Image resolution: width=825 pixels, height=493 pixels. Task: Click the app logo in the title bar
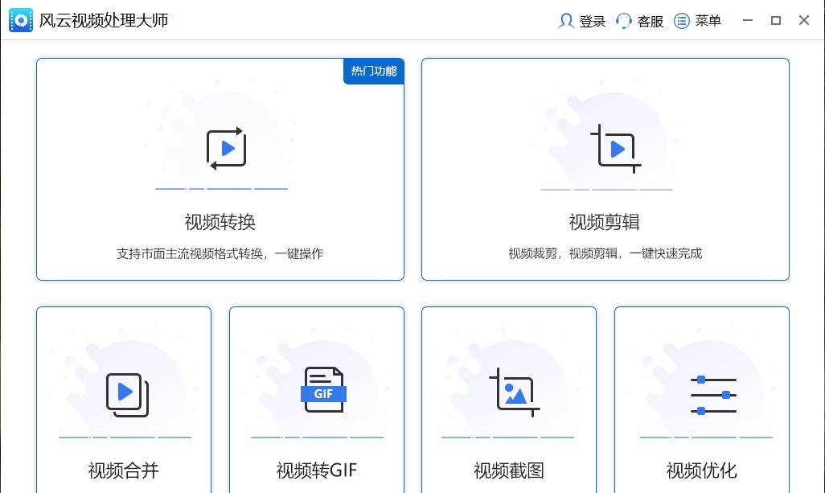coord(21,19)
